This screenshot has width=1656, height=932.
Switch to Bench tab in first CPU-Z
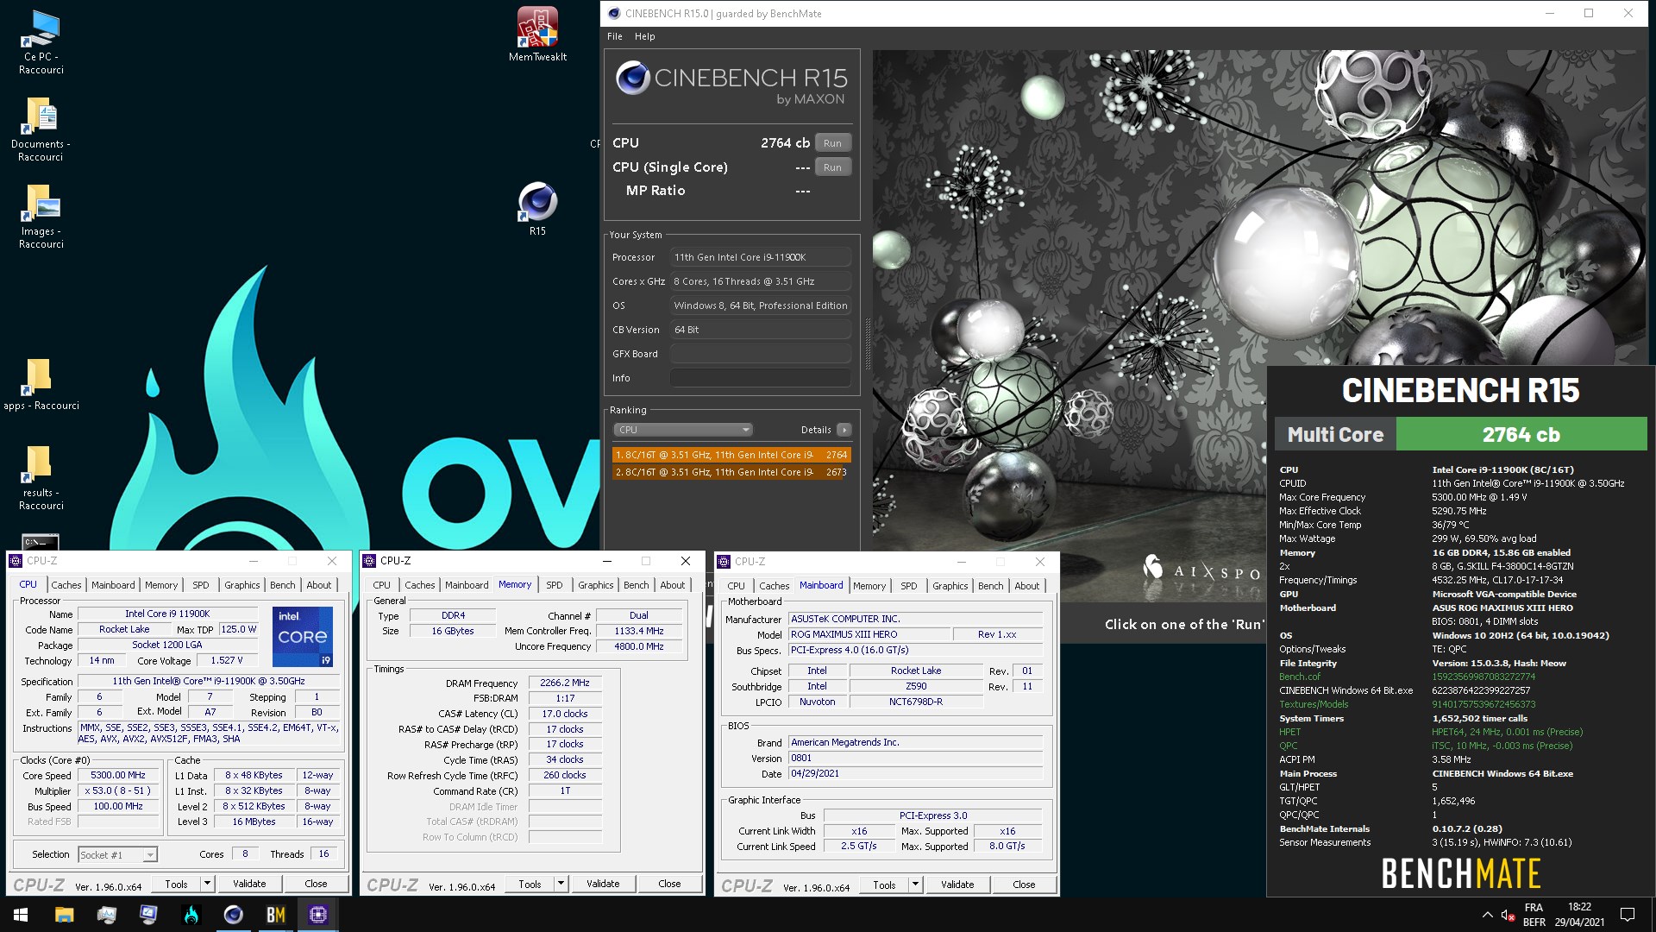coord(282,585)
